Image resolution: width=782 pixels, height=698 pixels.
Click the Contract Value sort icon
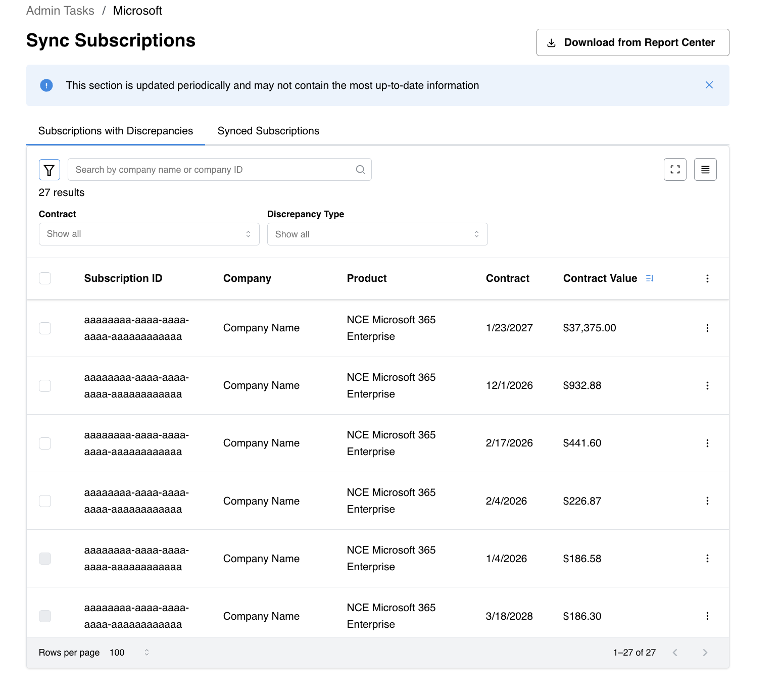click(x=650, y=278)
